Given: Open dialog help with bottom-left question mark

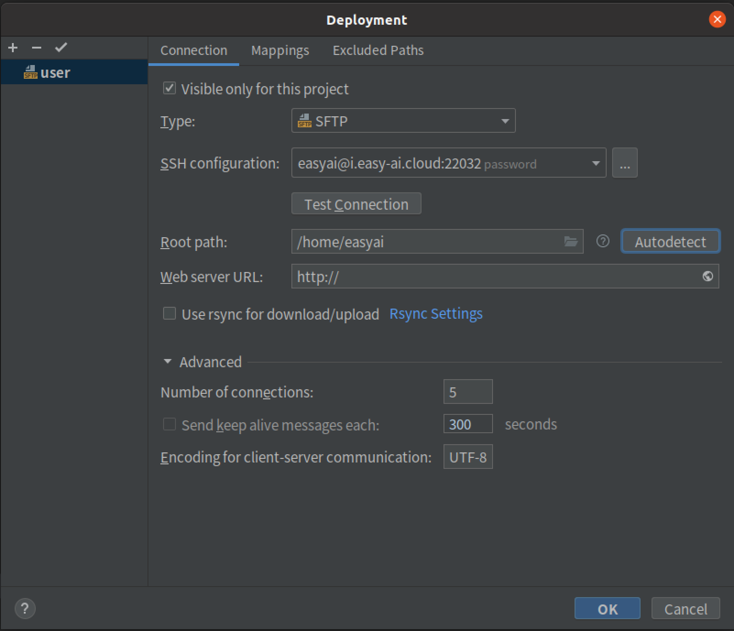Looking at the screenshot, I should pyautogui.click(x=25, y=609).
